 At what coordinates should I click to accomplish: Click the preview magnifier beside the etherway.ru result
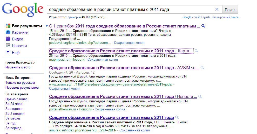[x=199, y=96]
